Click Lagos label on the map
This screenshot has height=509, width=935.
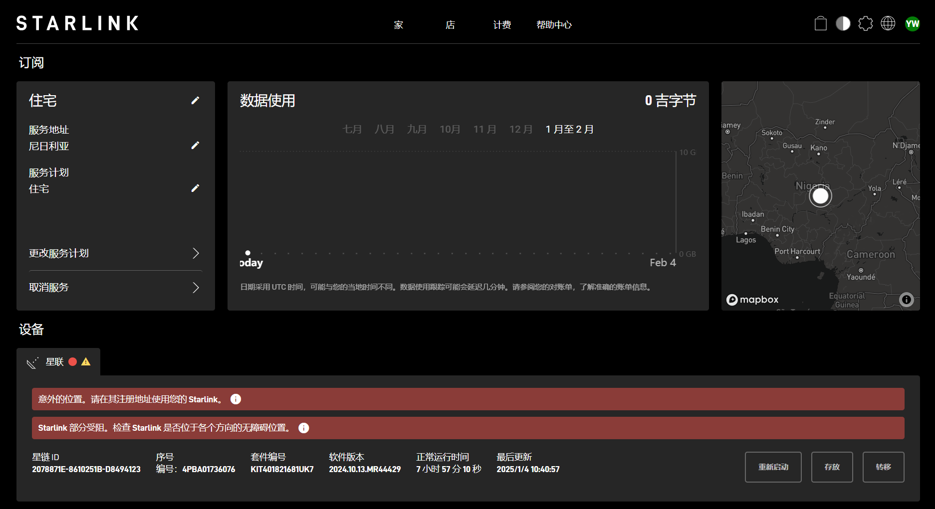746,240
